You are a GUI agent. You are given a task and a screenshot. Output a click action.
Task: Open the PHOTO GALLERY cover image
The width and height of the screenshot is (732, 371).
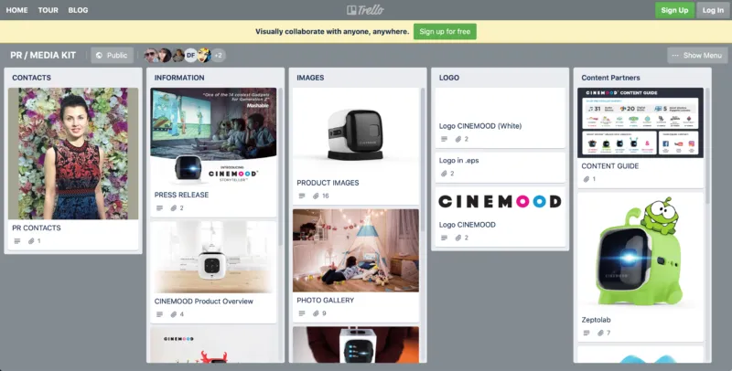pyautogui.click(x=356, y=250)
